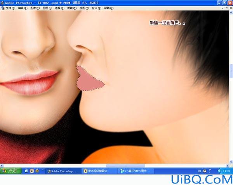Switch to the Adobe Photoshop taskbar button
The width and height of the screenshot is (233, 185).
(63, 171)
